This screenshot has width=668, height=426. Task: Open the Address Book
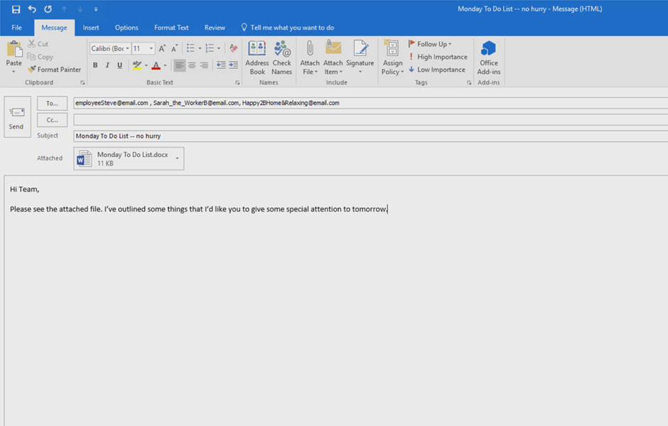257,58
